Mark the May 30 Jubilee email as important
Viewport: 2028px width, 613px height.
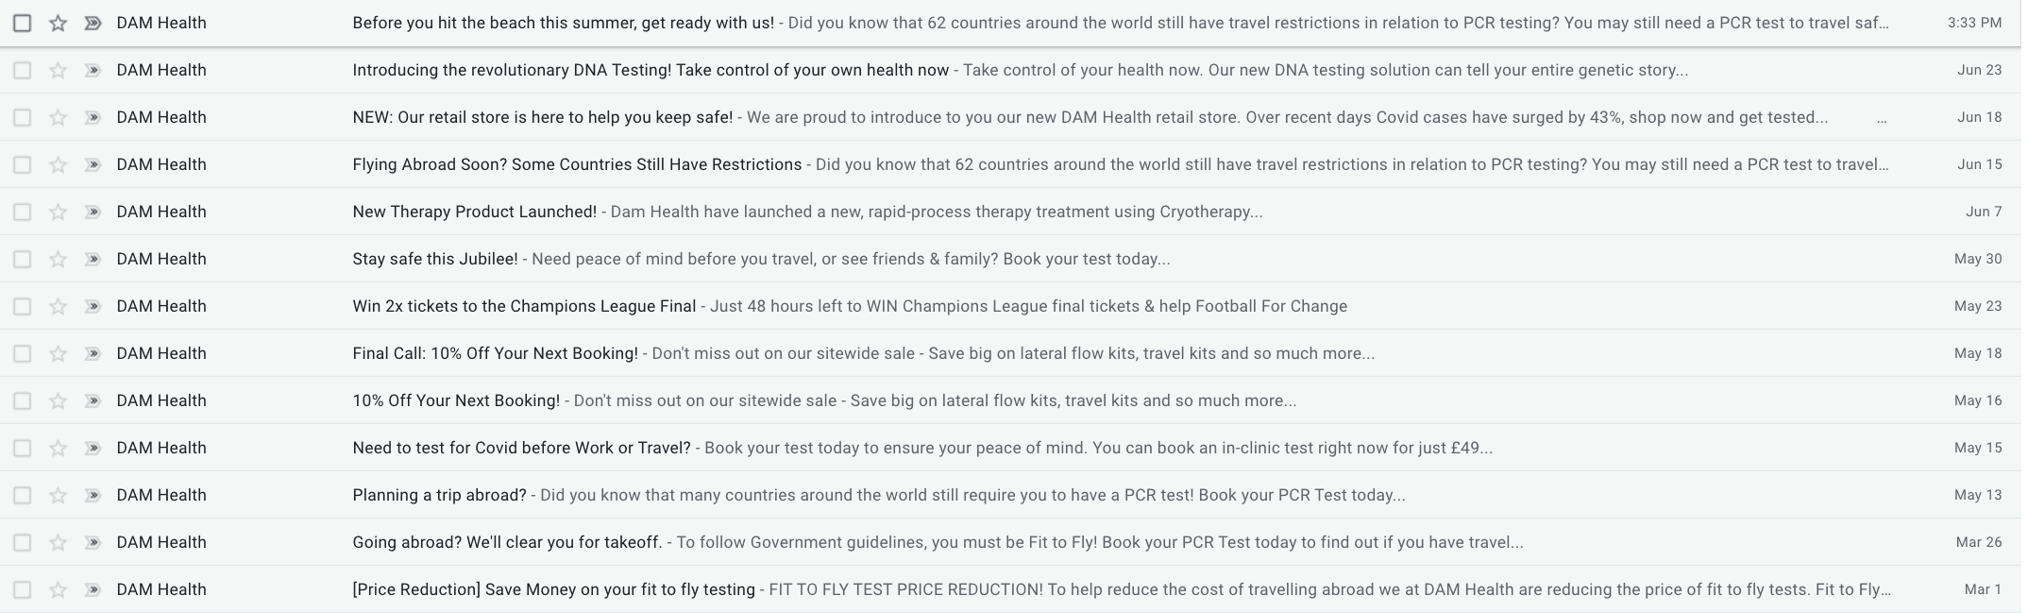tap(93, 259)
